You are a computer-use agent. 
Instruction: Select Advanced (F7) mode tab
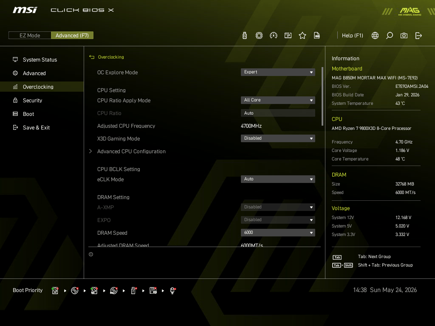72,36
